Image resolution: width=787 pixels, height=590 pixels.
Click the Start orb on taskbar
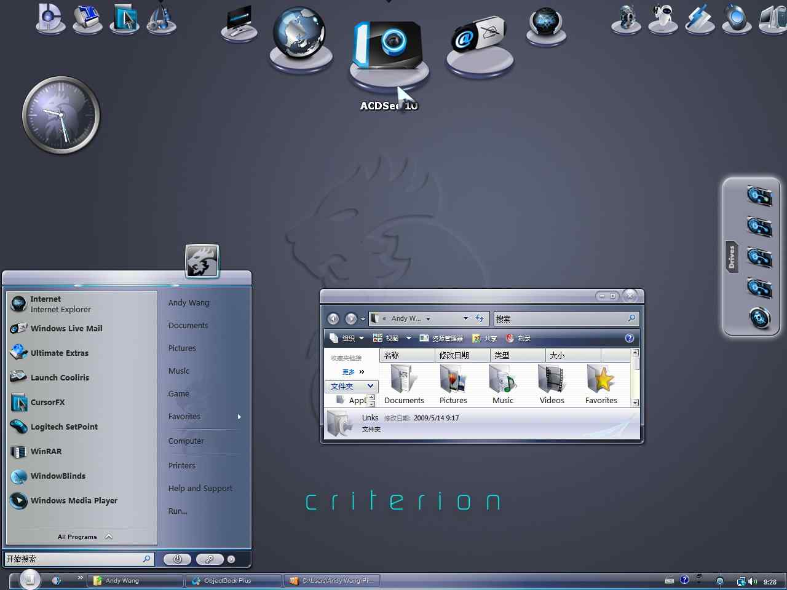tap(30, 580)
